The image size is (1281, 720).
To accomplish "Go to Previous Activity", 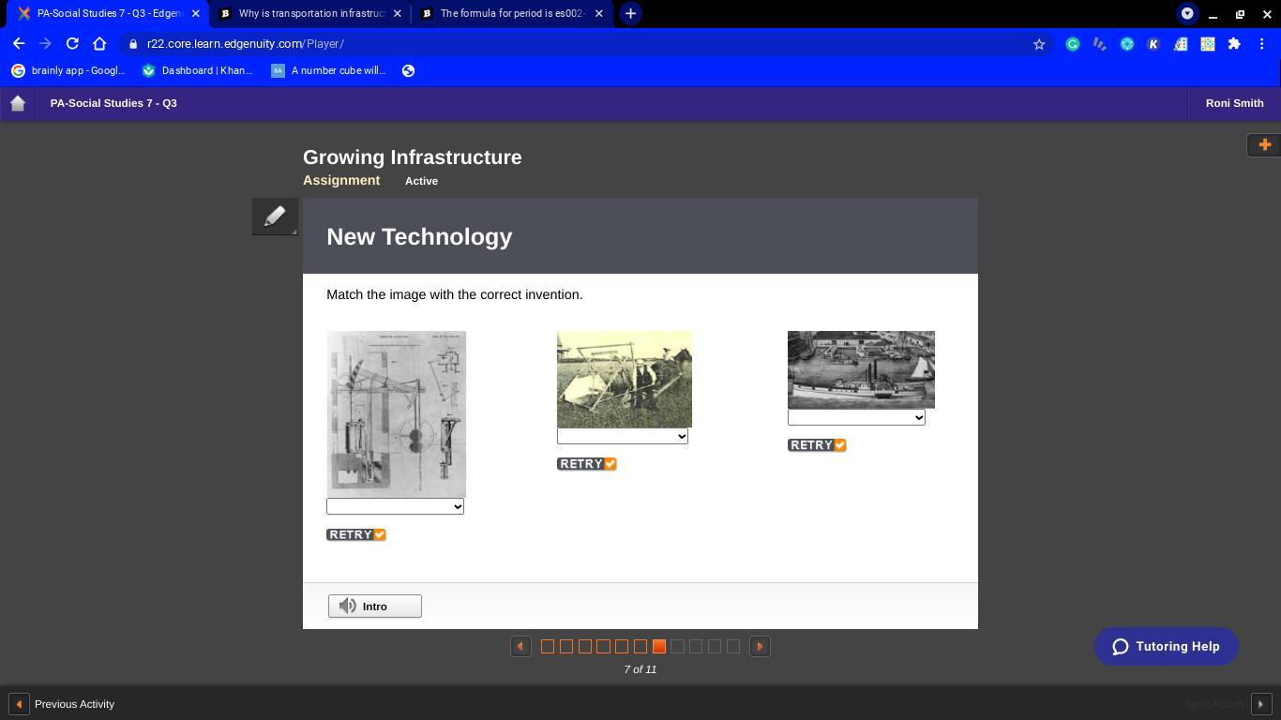I will tap(62, 704).
